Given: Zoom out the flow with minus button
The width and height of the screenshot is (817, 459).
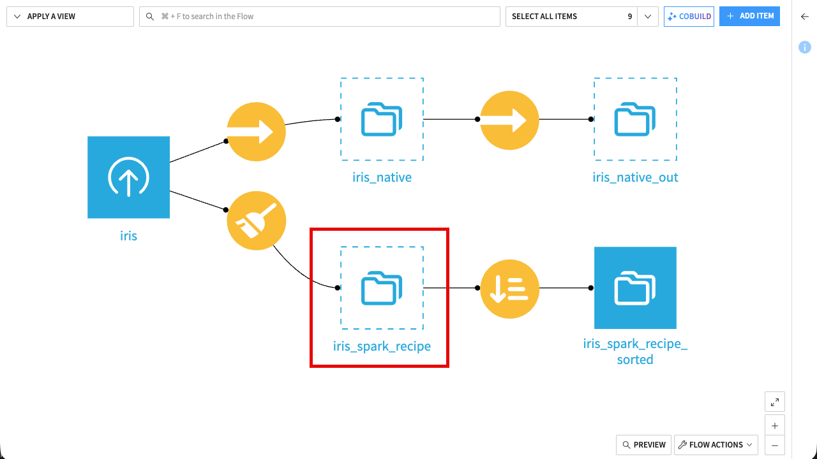Looking at the screenshot, I should (775, 445).
